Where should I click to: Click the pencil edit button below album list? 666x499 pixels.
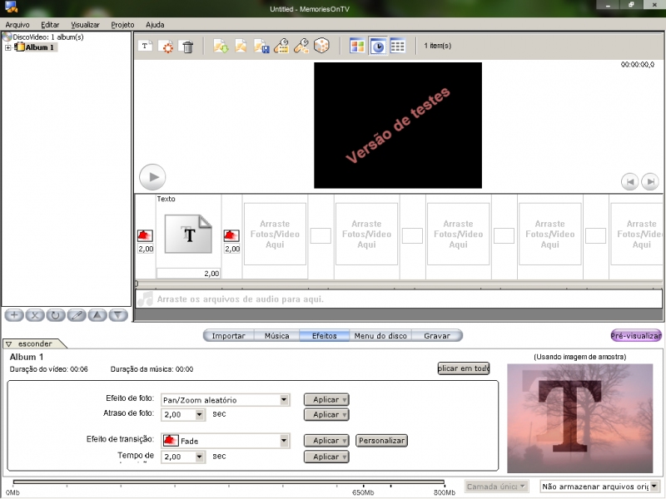[x=77, y=315]
